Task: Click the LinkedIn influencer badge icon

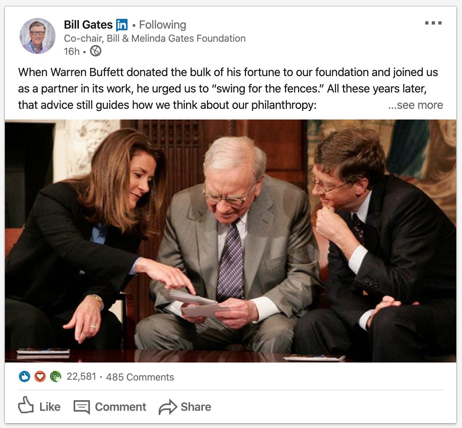Action: tap(122, 25)
